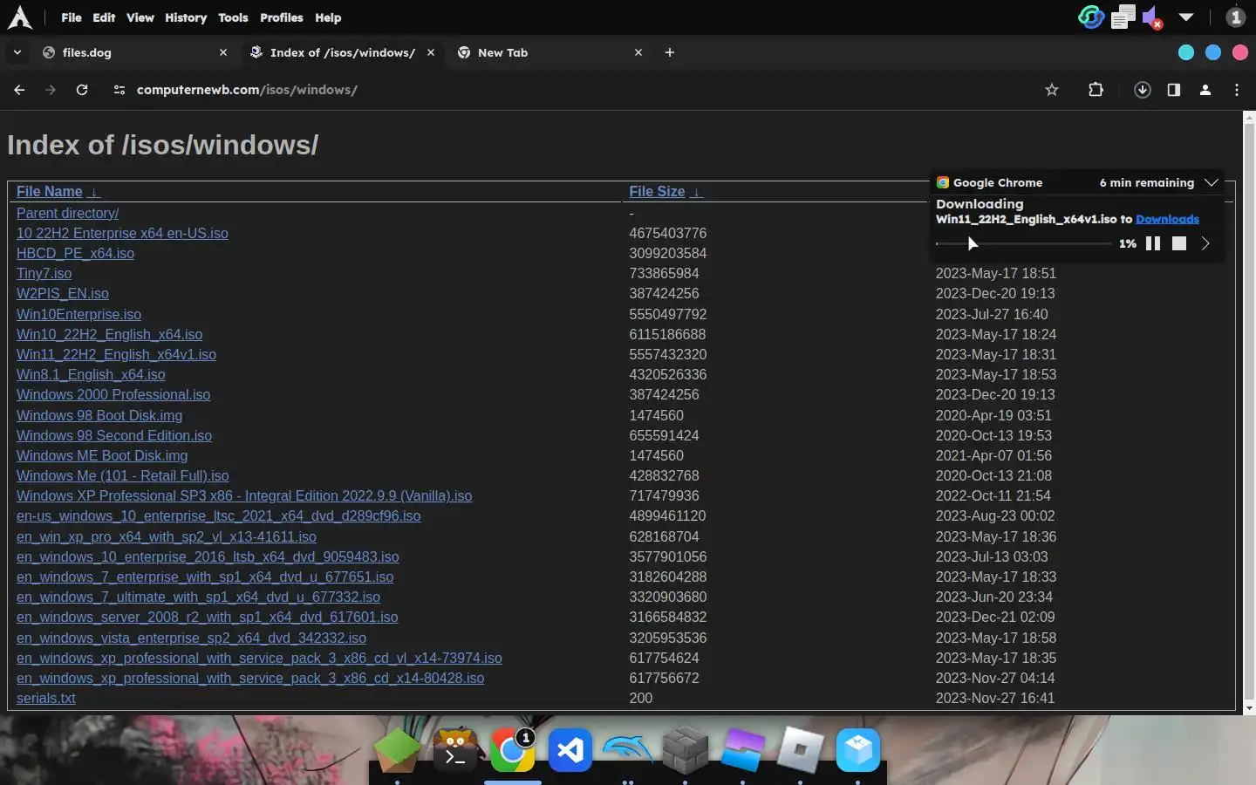Click in the address bar URL
Screen dimensions: 1256x785
(247, 90)
